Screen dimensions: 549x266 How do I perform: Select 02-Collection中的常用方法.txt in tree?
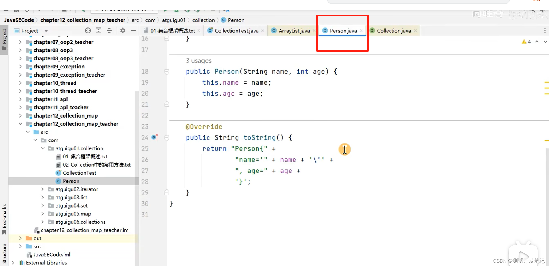pyautogui.click(x=97, y=165)
